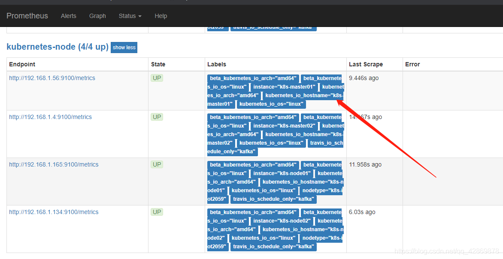Open endpoint http://192.168.1.4:9100/metrics
Viewport: 503px width, 259px height.
50,117
